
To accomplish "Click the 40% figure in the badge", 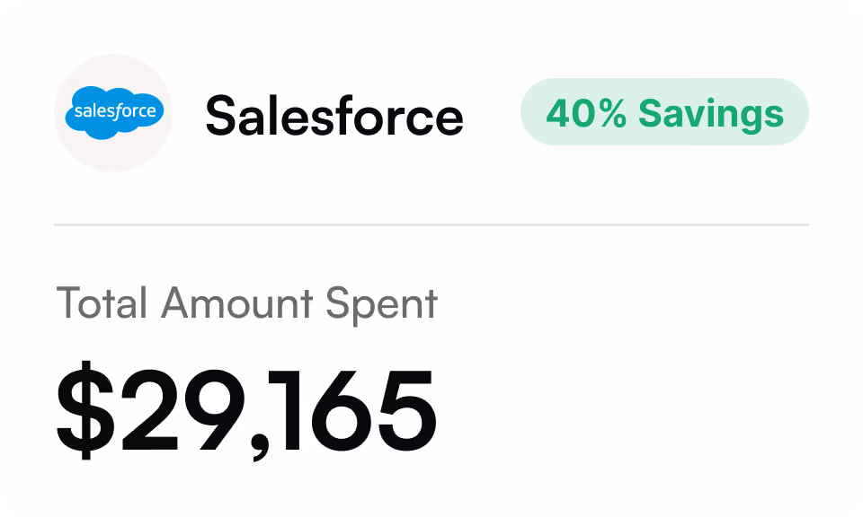I will point(587,114).
